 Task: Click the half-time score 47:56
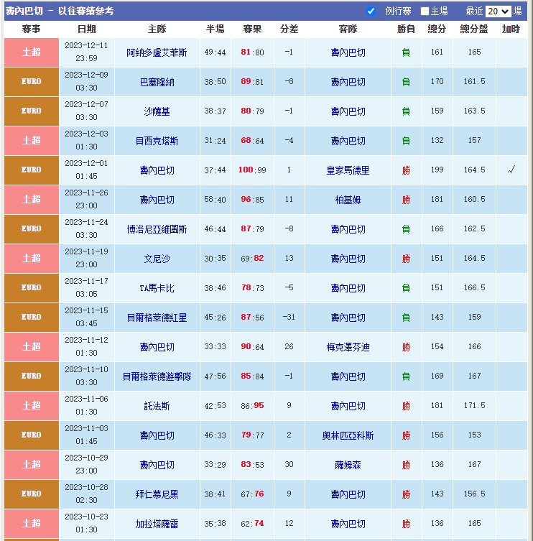(215, 376)
